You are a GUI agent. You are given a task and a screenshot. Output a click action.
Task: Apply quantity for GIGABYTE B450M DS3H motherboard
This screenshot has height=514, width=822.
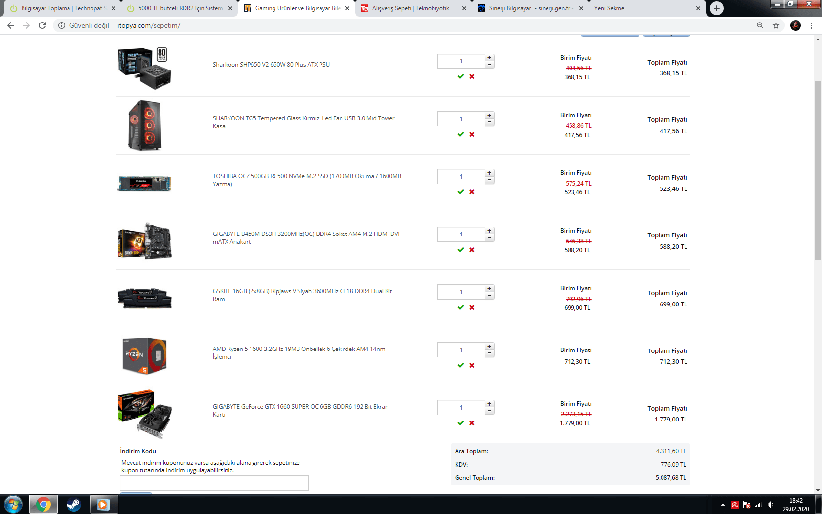coord(460,250)
